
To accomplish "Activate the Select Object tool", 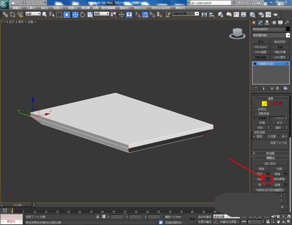I will 44,14.
